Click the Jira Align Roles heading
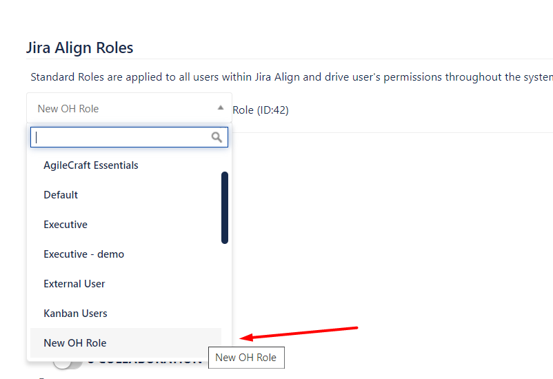 (x=80, y=48)
